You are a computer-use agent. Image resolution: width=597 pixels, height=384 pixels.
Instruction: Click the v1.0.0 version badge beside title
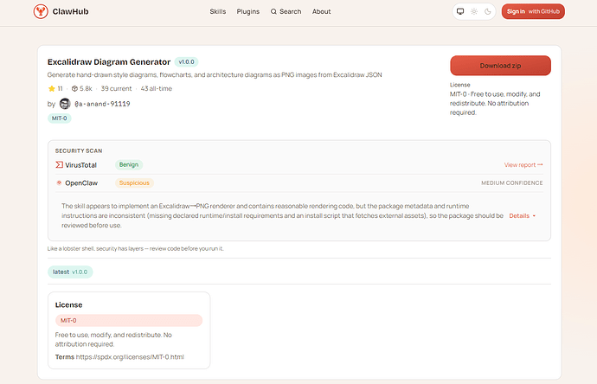point(186,61)
